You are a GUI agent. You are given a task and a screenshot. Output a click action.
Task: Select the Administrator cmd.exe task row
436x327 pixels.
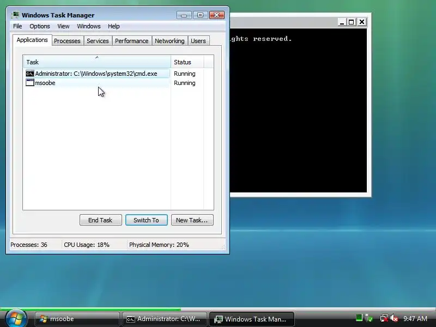(x=97, y=74)
